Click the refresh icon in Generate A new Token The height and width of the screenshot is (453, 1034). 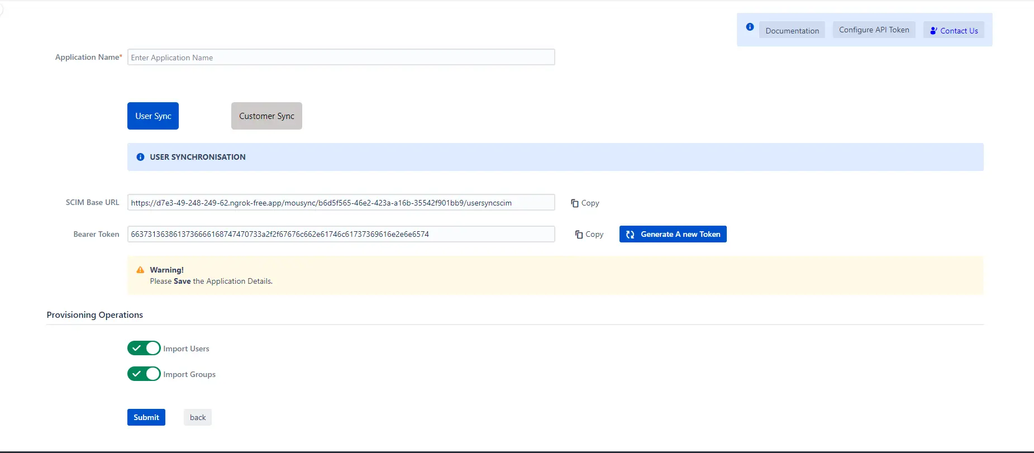630,235
